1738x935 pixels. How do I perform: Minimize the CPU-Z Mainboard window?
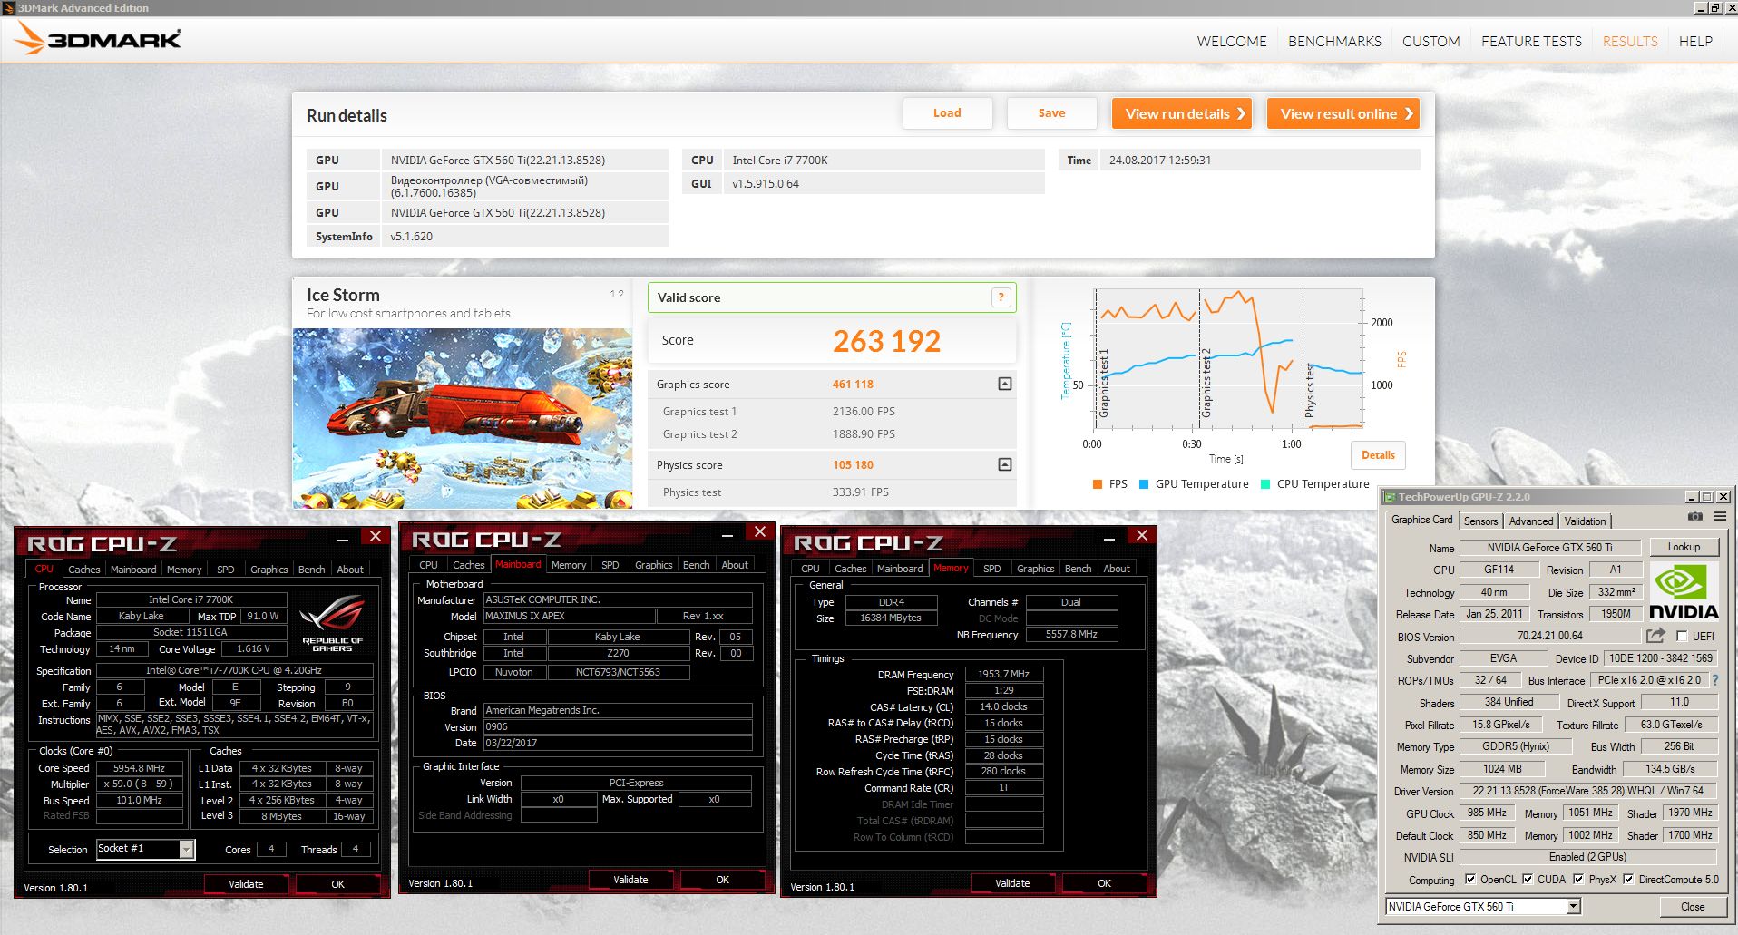pyautogui.click(x=727, y=535)
